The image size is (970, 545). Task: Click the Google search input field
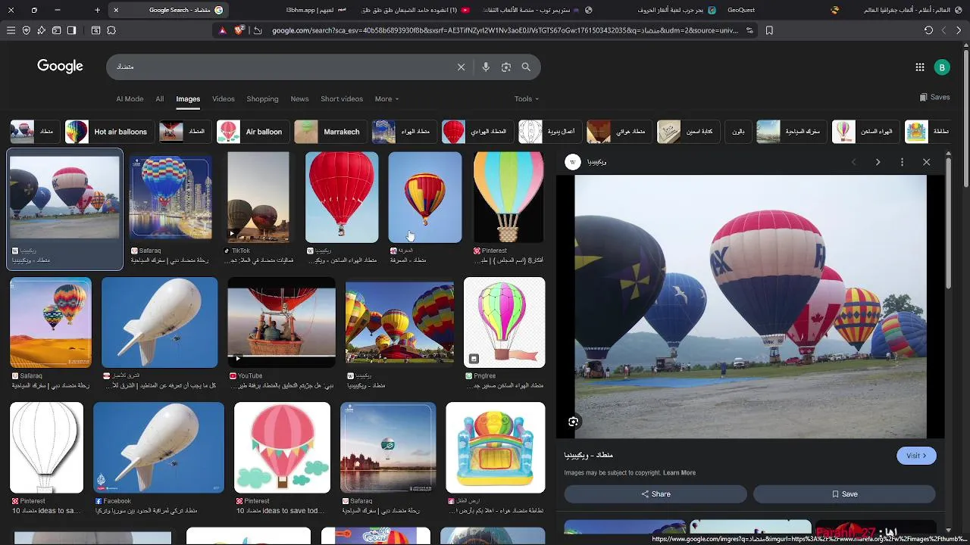click(280, 67)
